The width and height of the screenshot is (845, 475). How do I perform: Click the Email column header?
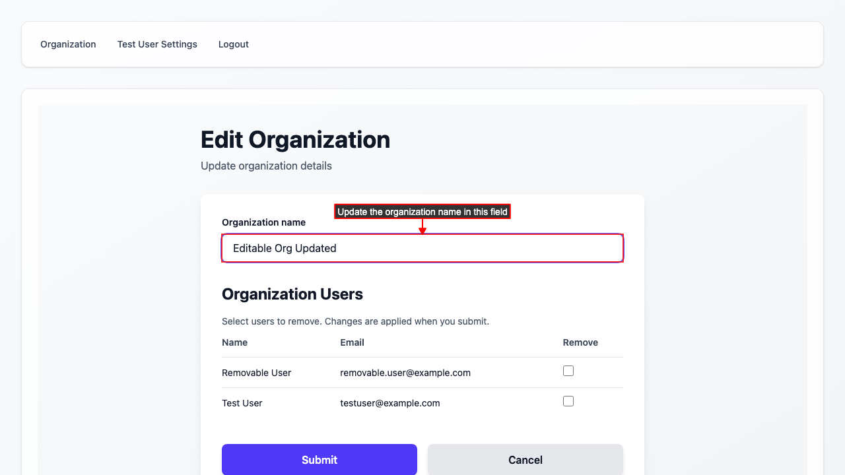pos(352,342)
